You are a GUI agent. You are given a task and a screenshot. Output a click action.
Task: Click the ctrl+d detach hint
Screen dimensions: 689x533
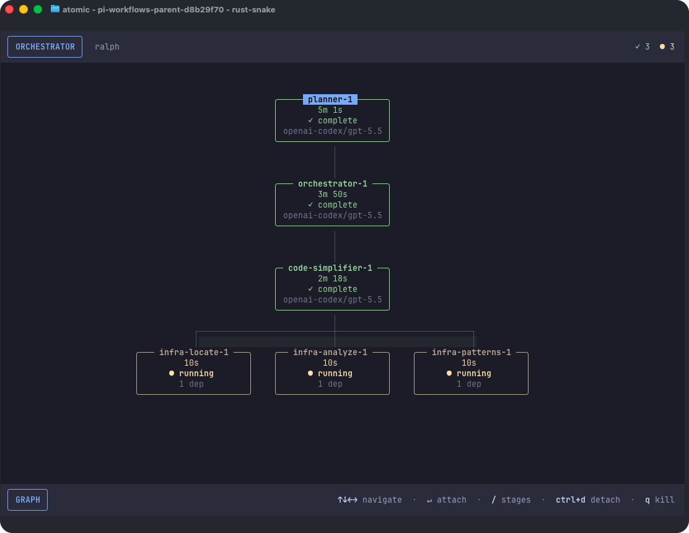(588, 500)
